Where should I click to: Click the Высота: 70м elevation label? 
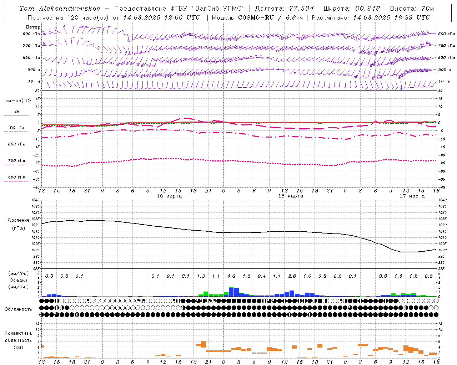pos(412,9)
